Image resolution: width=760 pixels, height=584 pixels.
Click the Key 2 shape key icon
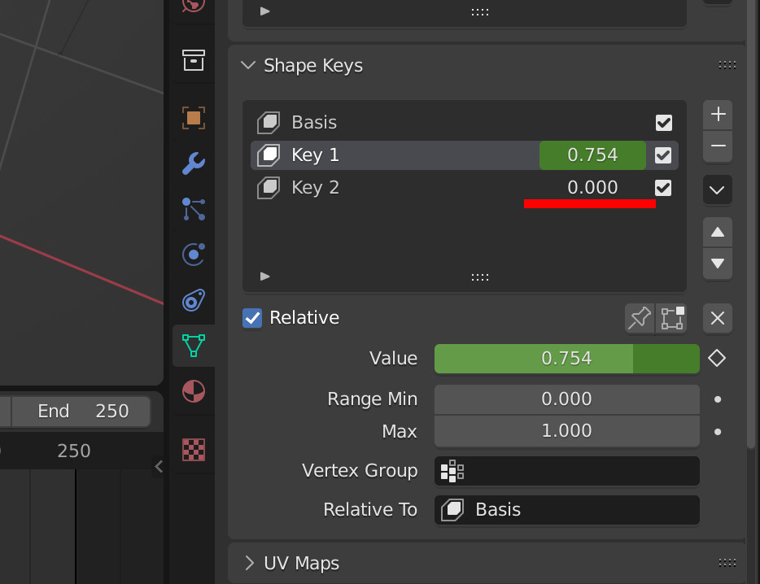point(269,188)
